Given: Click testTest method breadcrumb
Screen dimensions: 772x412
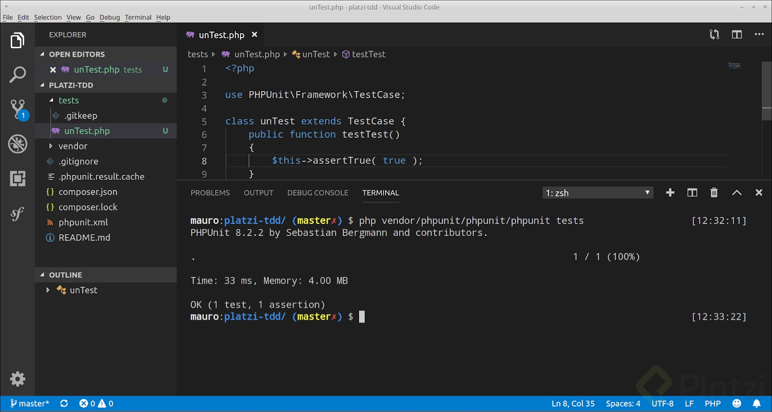Looking at the screenshot, I should [364, 54].
